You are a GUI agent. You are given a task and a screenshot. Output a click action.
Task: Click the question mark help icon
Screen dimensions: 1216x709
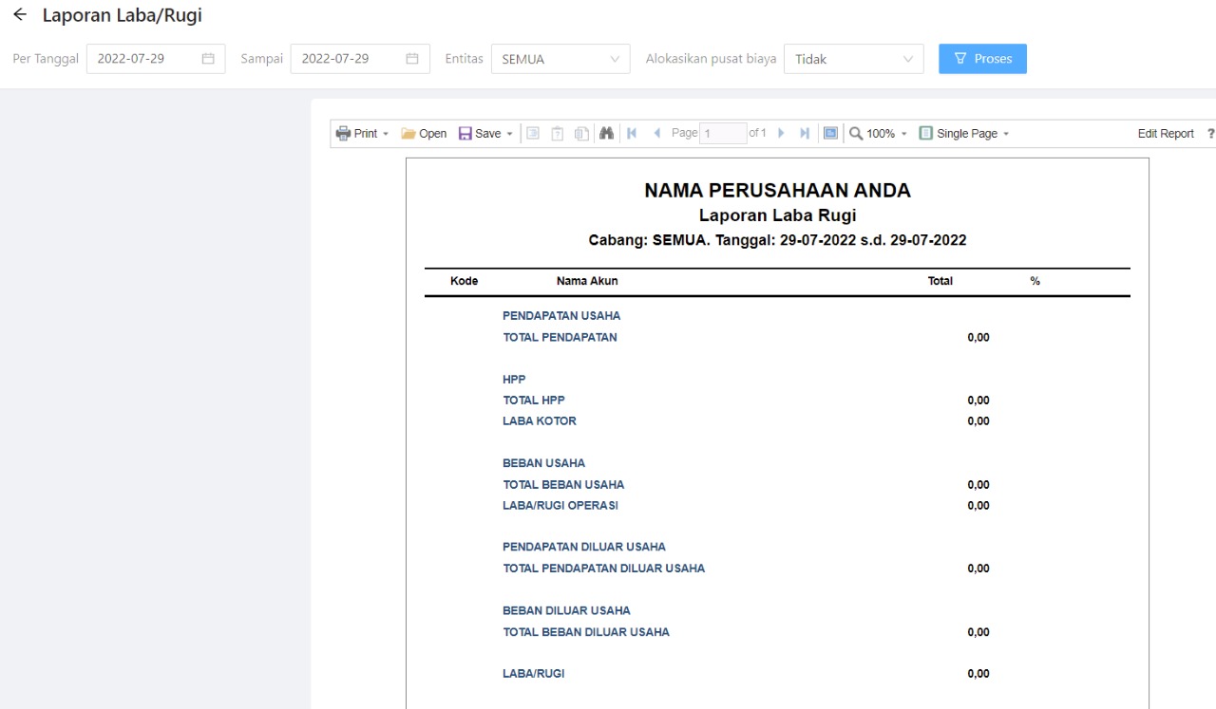[1210, 134]
